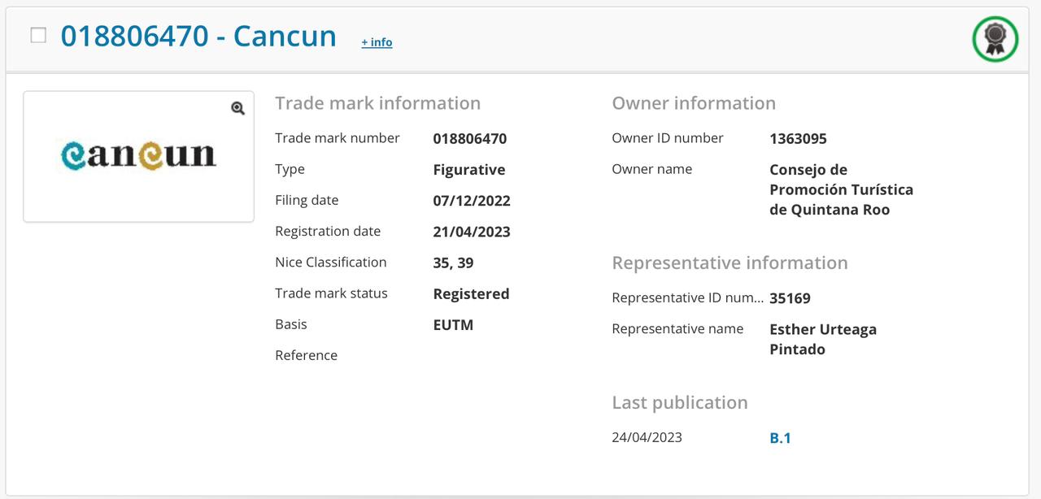This screenshot has width=1041, height=499.
Task: Click the Figurative type value
Action: pyautogui.click(x=468, y=170)
